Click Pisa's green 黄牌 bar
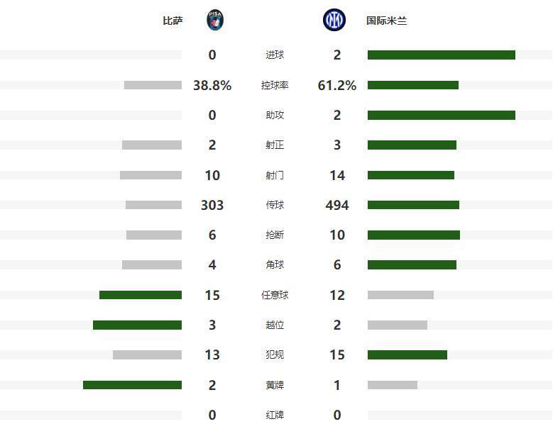This screenshot has height=441, width=553. [x=132, y=385]
